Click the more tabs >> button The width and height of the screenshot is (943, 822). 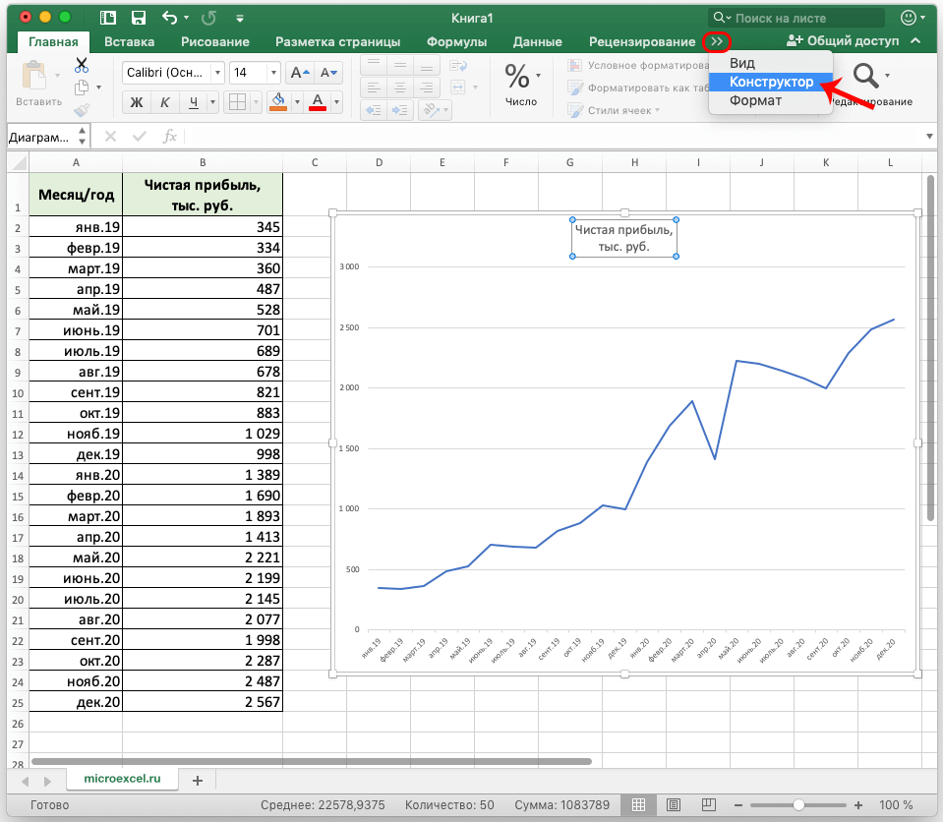(716, 41)
